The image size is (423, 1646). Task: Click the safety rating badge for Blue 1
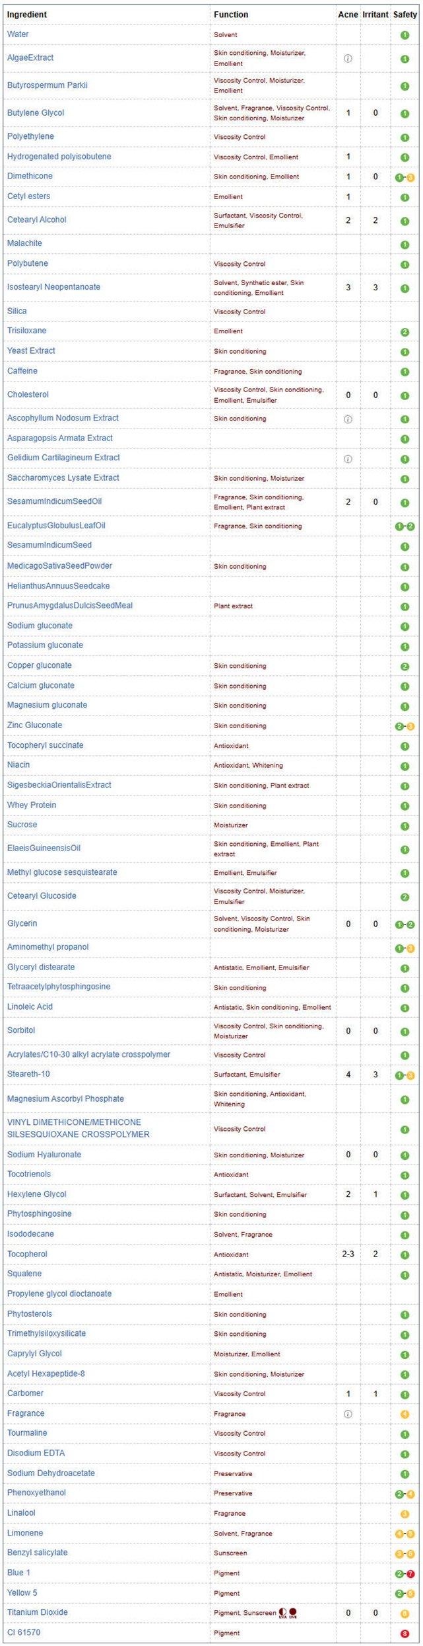(405, 1574)
